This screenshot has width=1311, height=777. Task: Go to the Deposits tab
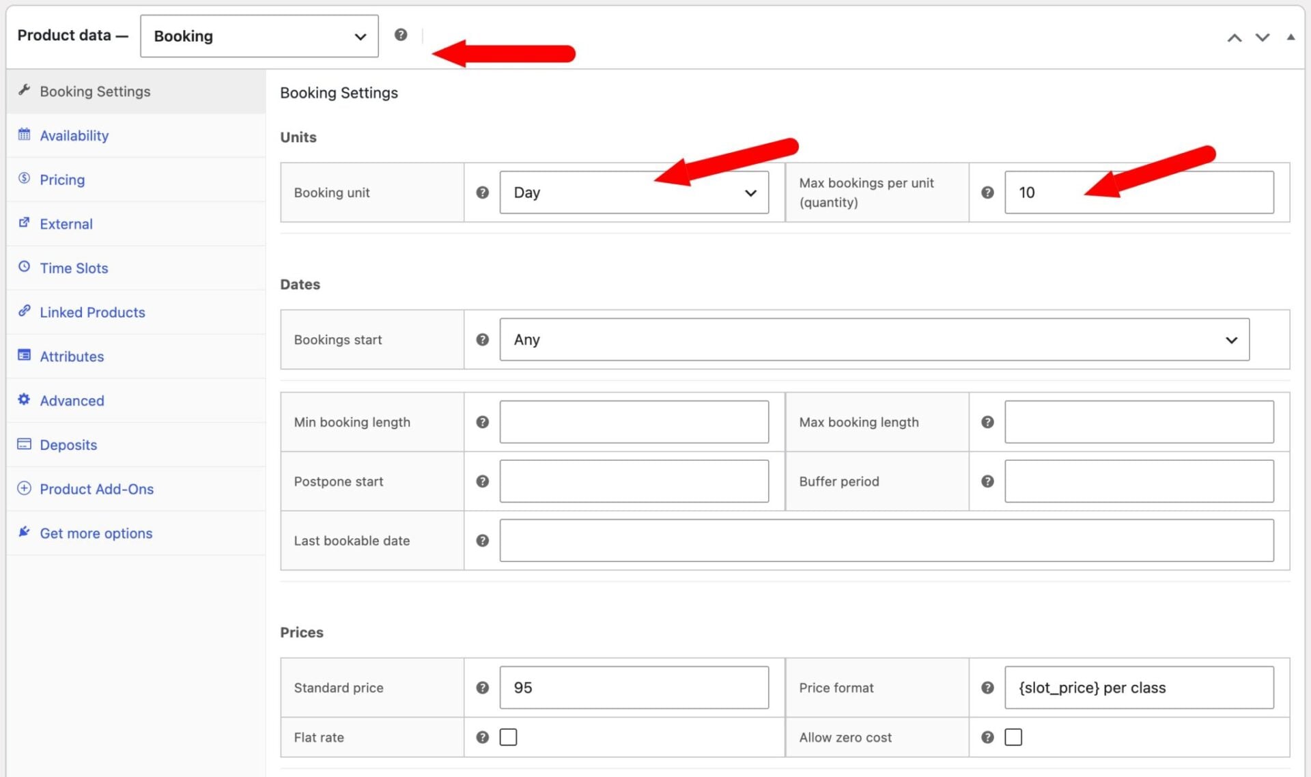click(x=136, y=444)
